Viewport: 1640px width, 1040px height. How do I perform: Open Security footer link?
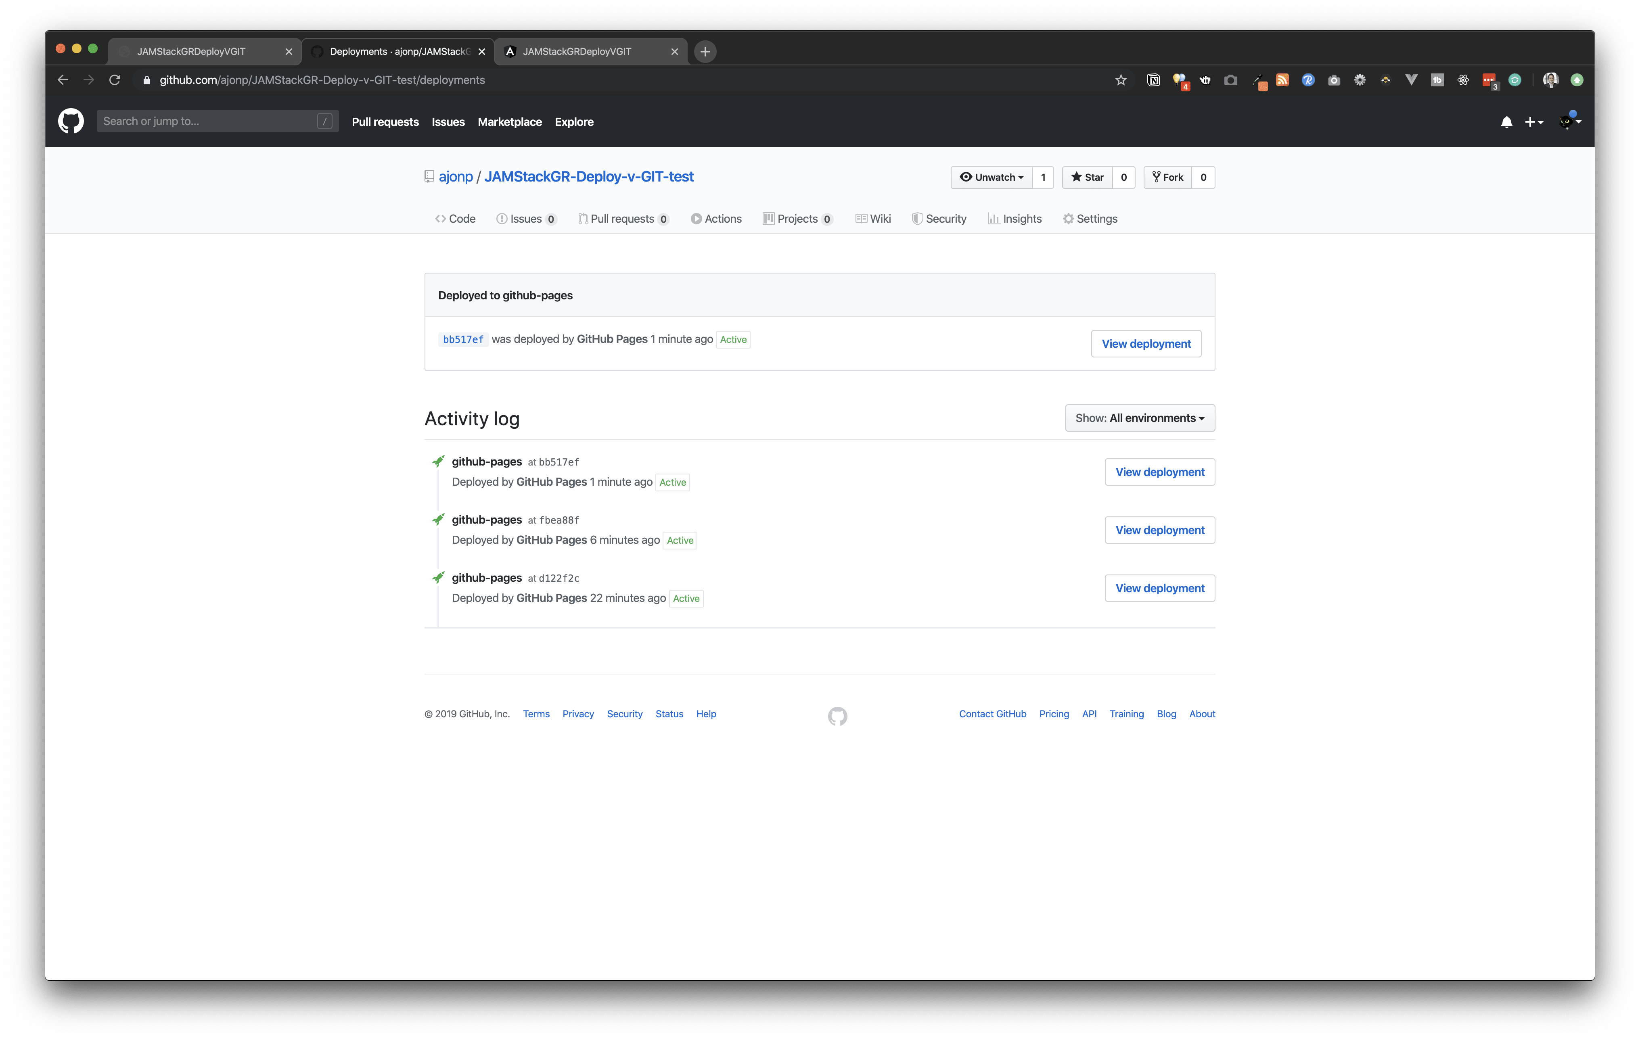point(625,713)
